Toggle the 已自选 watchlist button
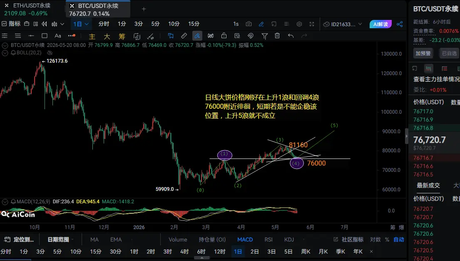The height and width of the screenshot is (261, 460). [x=449, y=53]
